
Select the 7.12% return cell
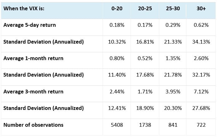(201, 92)
